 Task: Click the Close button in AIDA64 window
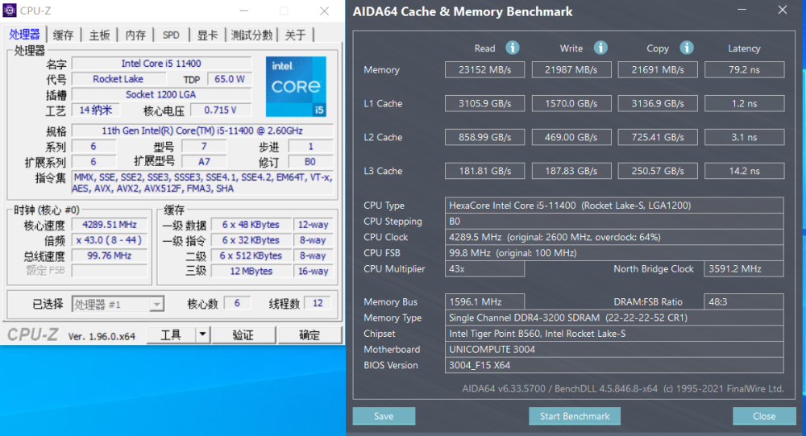click(x=764, y=416)
